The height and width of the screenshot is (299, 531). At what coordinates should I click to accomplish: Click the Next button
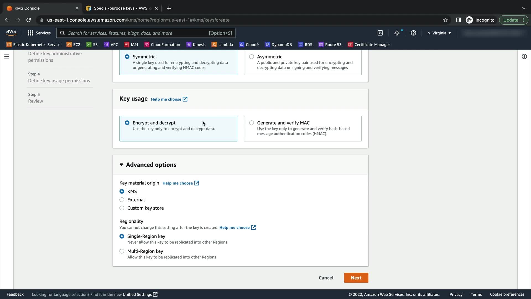pyautogui.click(x=356, y=278)
